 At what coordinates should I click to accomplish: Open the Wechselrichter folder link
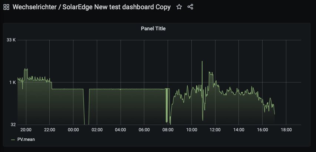31,7
